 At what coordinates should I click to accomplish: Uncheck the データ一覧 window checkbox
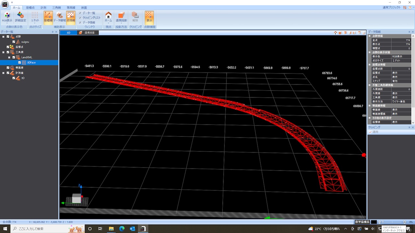point(80,13)
